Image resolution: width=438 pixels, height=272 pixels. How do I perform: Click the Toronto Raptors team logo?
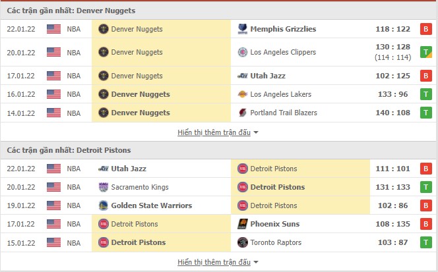pyautogui.click(x=243, y=242)
